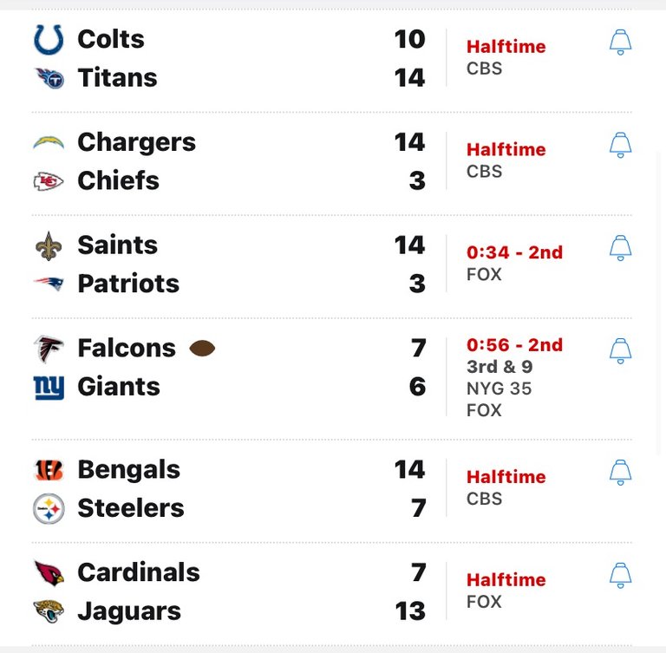Tap the Chiefs arrowhead logo
The height and width of the screenshot is (653, 666).
click(x=49, y=181)
